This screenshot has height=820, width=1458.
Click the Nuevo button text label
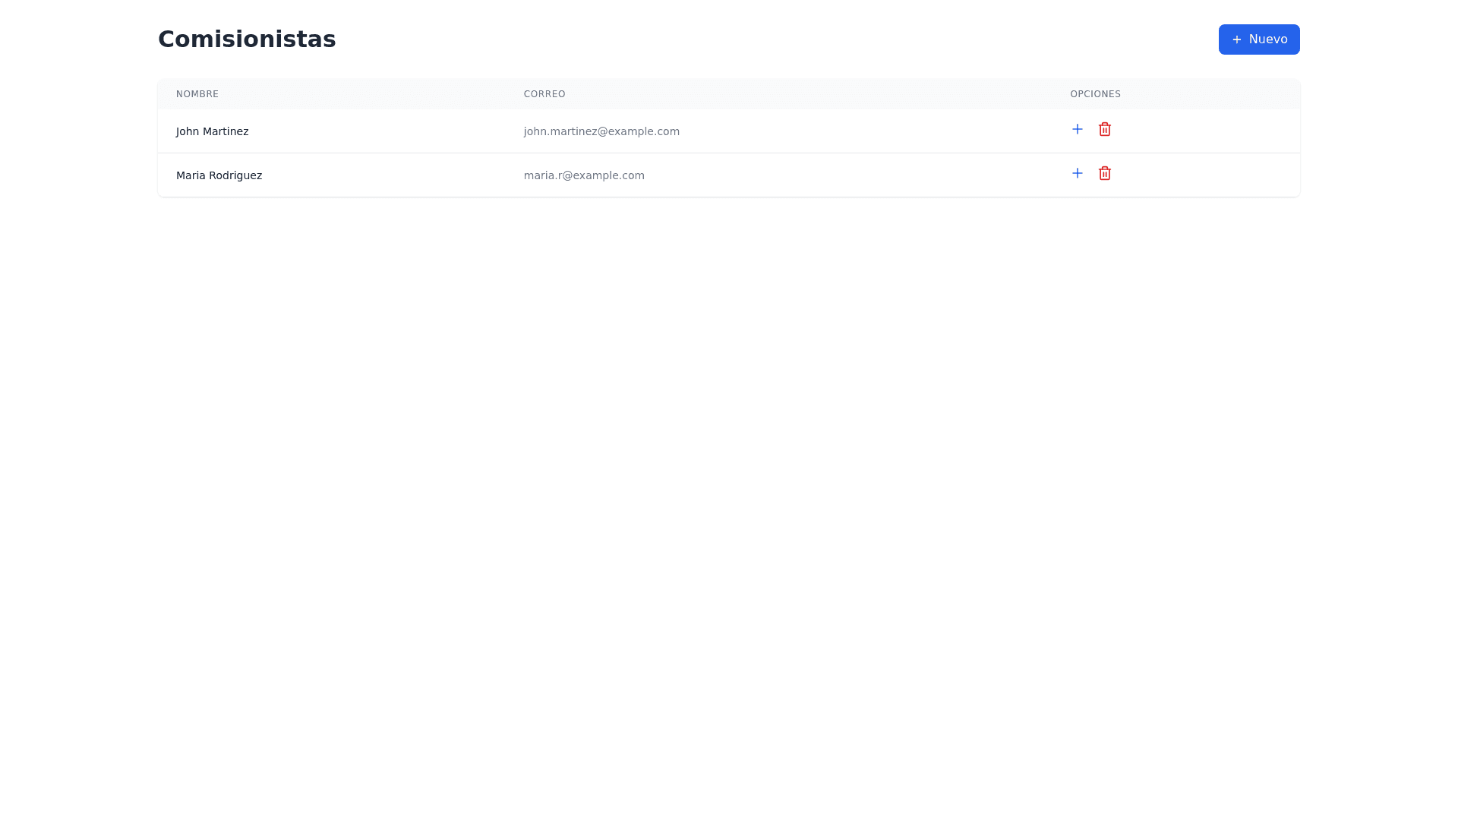pos(1267,39)
